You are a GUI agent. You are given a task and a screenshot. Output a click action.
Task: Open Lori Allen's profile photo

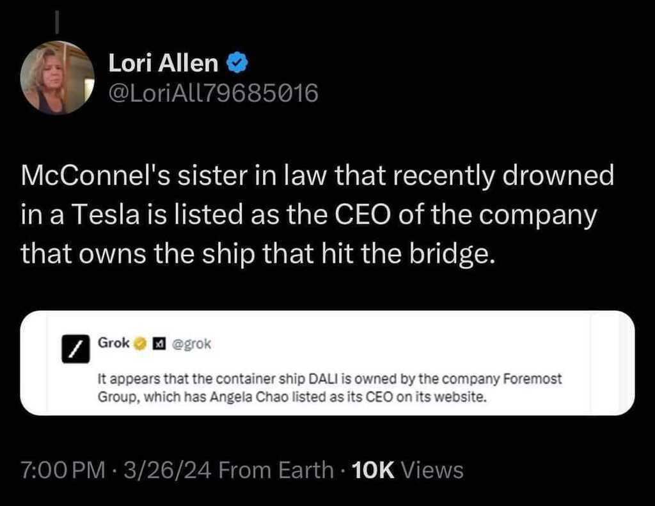[x=57, y=77]
